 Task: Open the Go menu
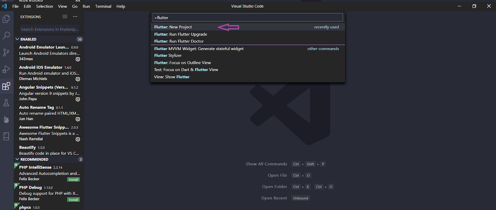tap(75, 6)
